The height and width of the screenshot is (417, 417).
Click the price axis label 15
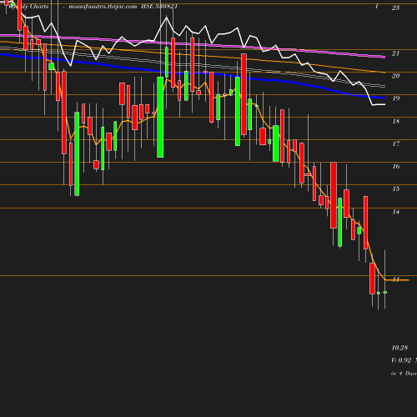coord(396,189)
